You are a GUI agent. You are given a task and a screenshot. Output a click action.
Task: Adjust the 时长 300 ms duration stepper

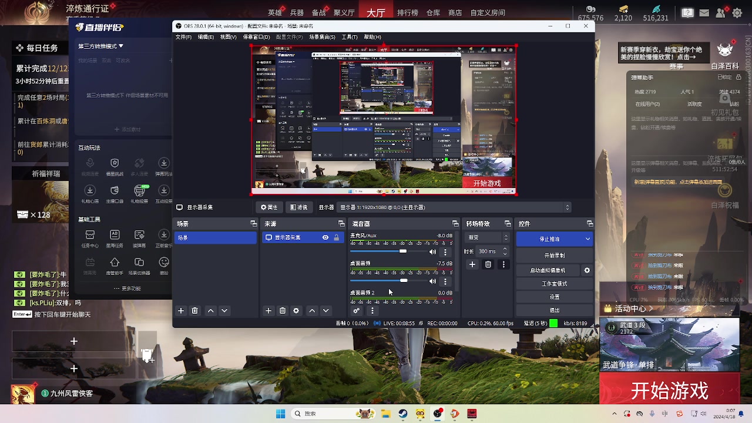[505, 251]
